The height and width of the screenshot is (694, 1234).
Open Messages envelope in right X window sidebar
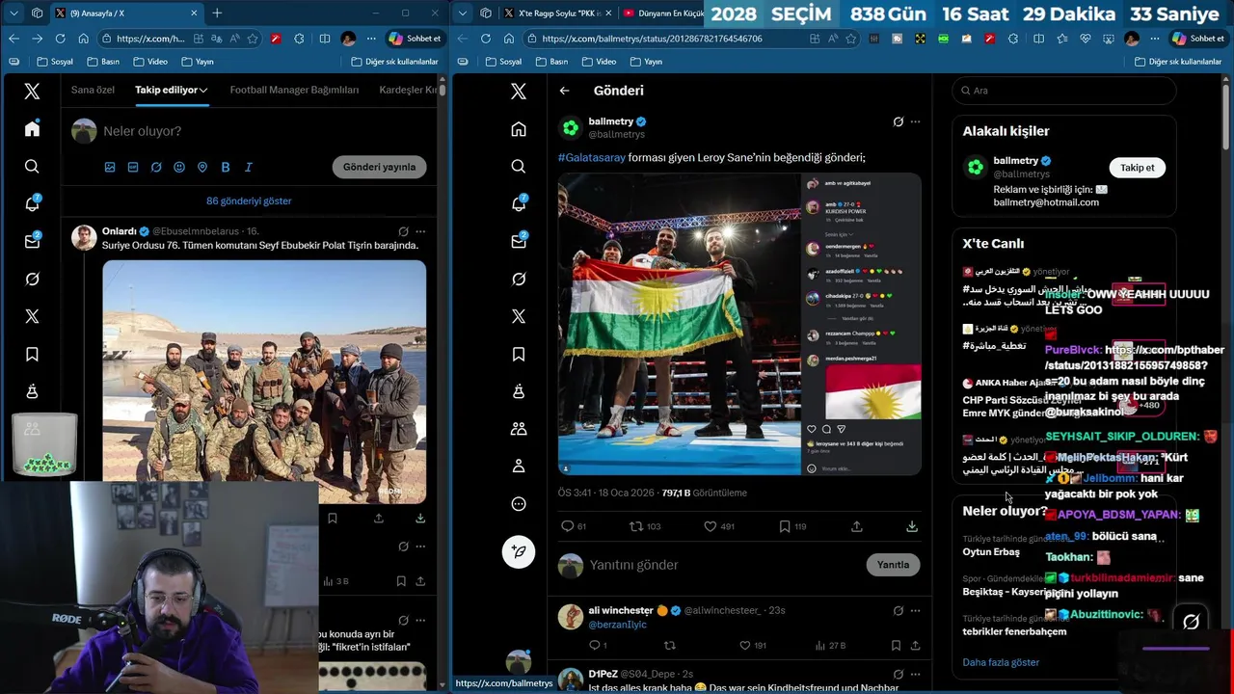(x=519, y=241)
